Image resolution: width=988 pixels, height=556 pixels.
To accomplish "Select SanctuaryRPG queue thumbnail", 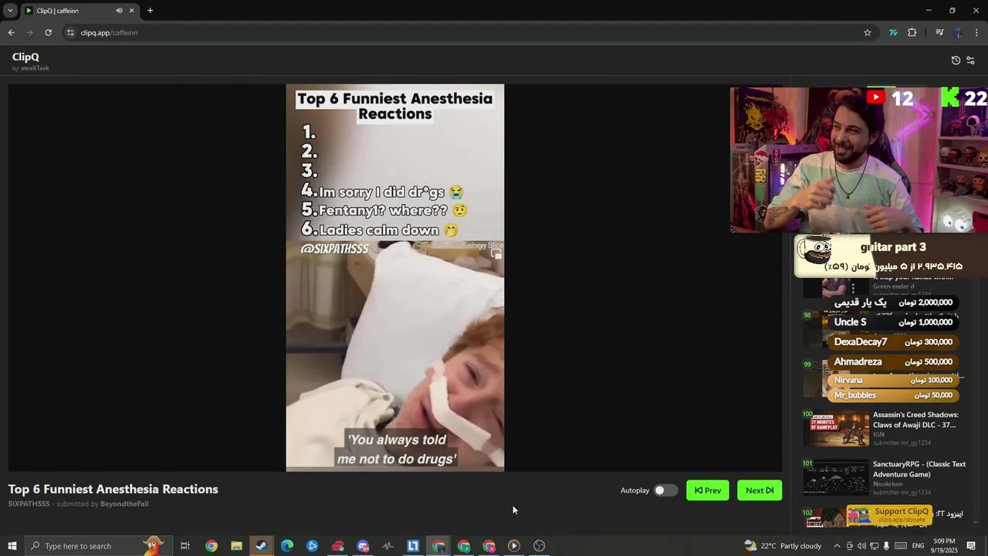I will click(836, 478).
